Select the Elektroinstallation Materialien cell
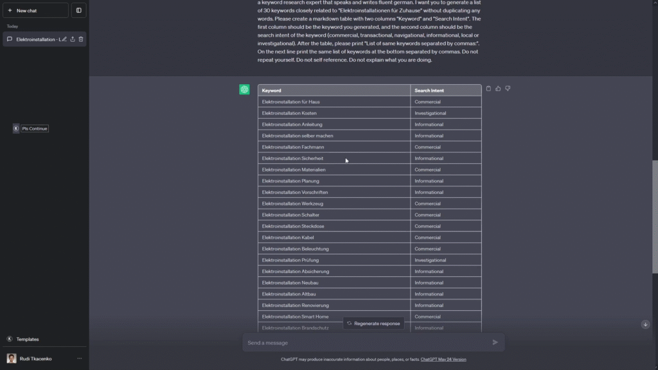This screenshot has width=658, height=370. [x=334, y=170]
